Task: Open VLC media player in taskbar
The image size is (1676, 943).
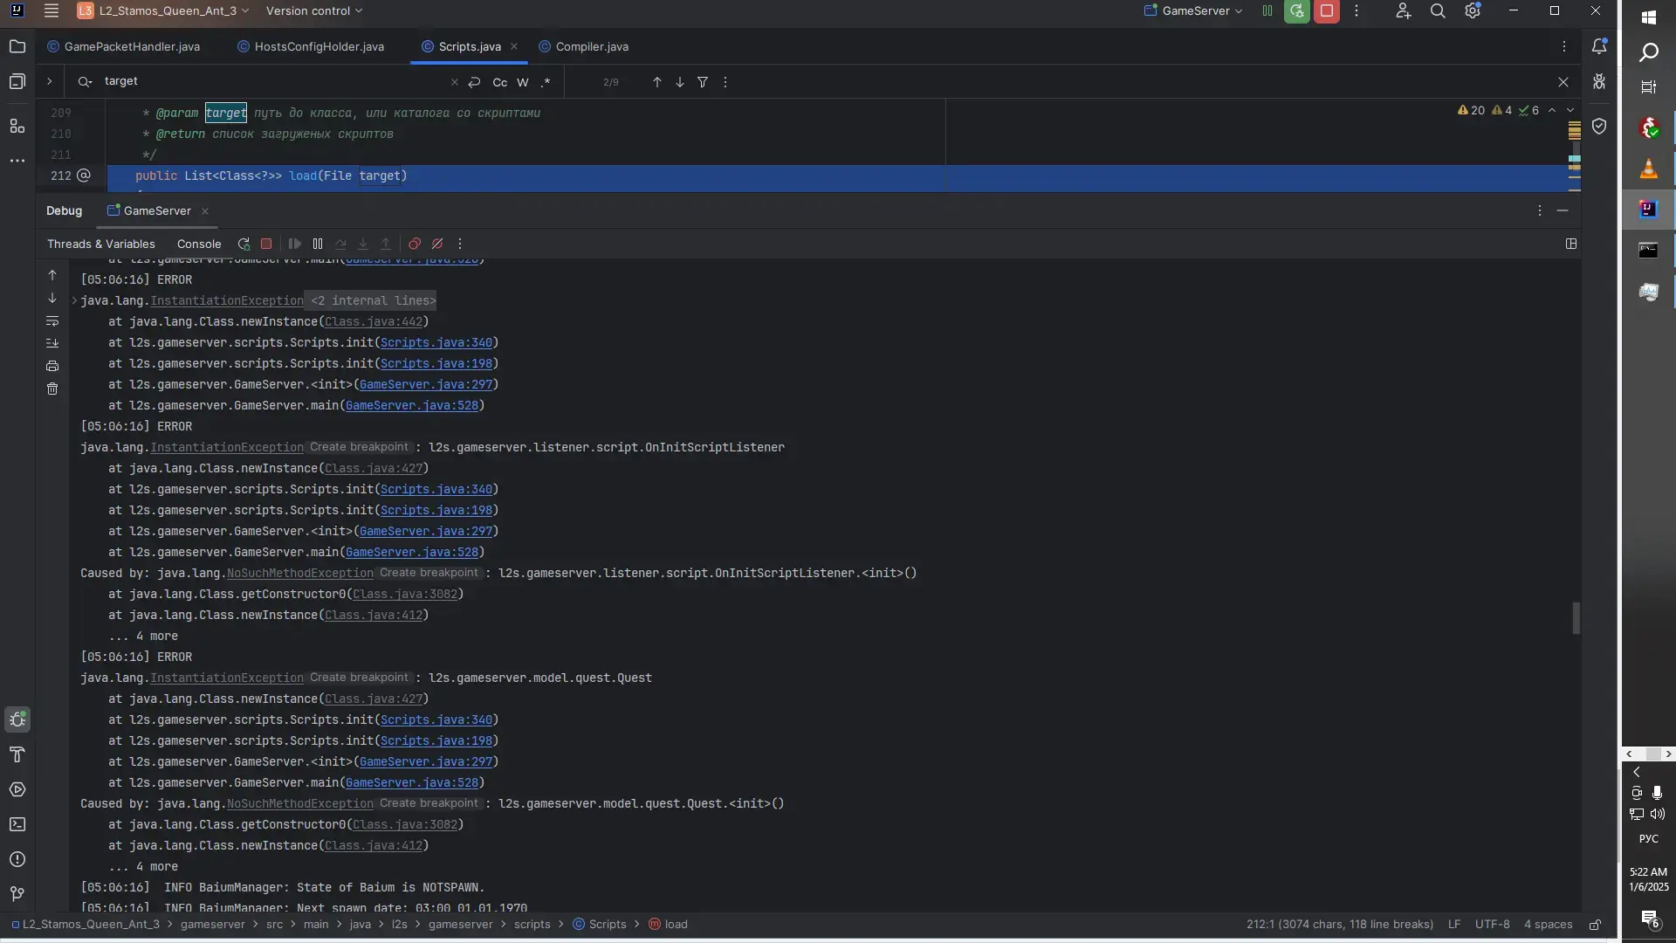Action: 1649,169
